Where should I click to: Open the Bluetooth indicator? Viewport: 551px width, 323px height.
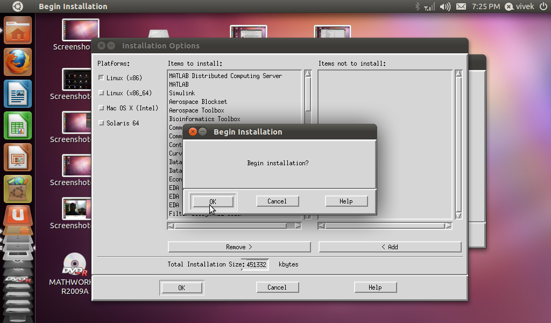pos(417,6)
